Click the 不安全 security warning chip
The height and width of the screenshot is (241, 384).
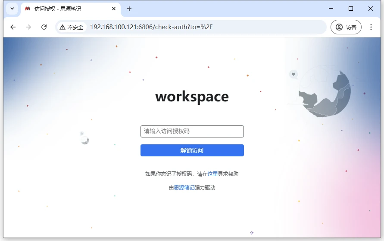pos(72,27)
